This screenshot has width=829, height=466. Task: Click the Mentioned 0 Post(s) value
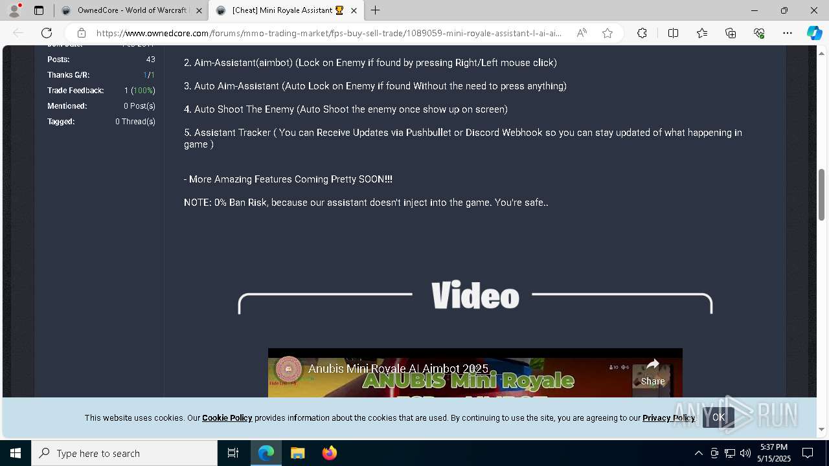tap(139, 106)
